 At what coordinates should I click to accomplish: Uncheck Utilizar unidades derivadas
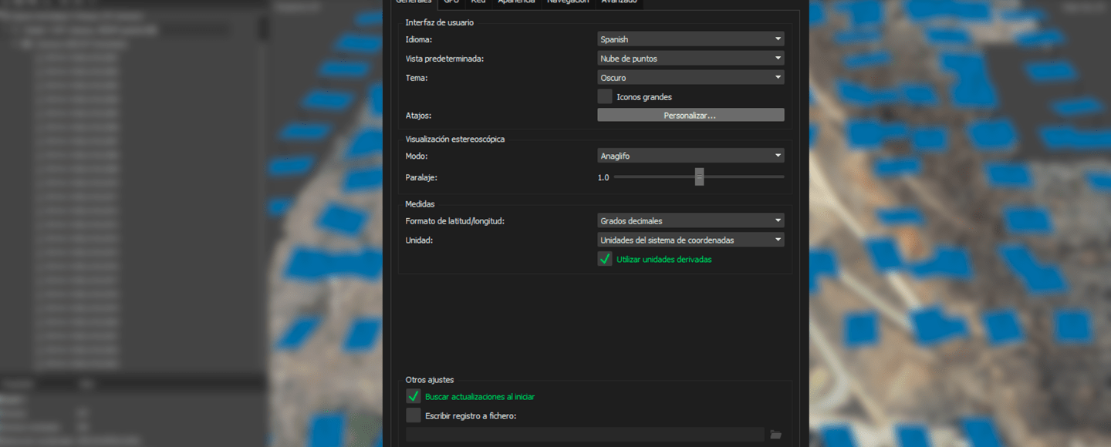pyautogui.click(x=605, y=260)
